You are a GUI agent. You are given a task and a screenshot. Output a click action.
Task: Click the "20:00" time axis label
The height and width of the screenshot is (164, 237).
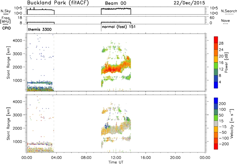click(175, 158)
